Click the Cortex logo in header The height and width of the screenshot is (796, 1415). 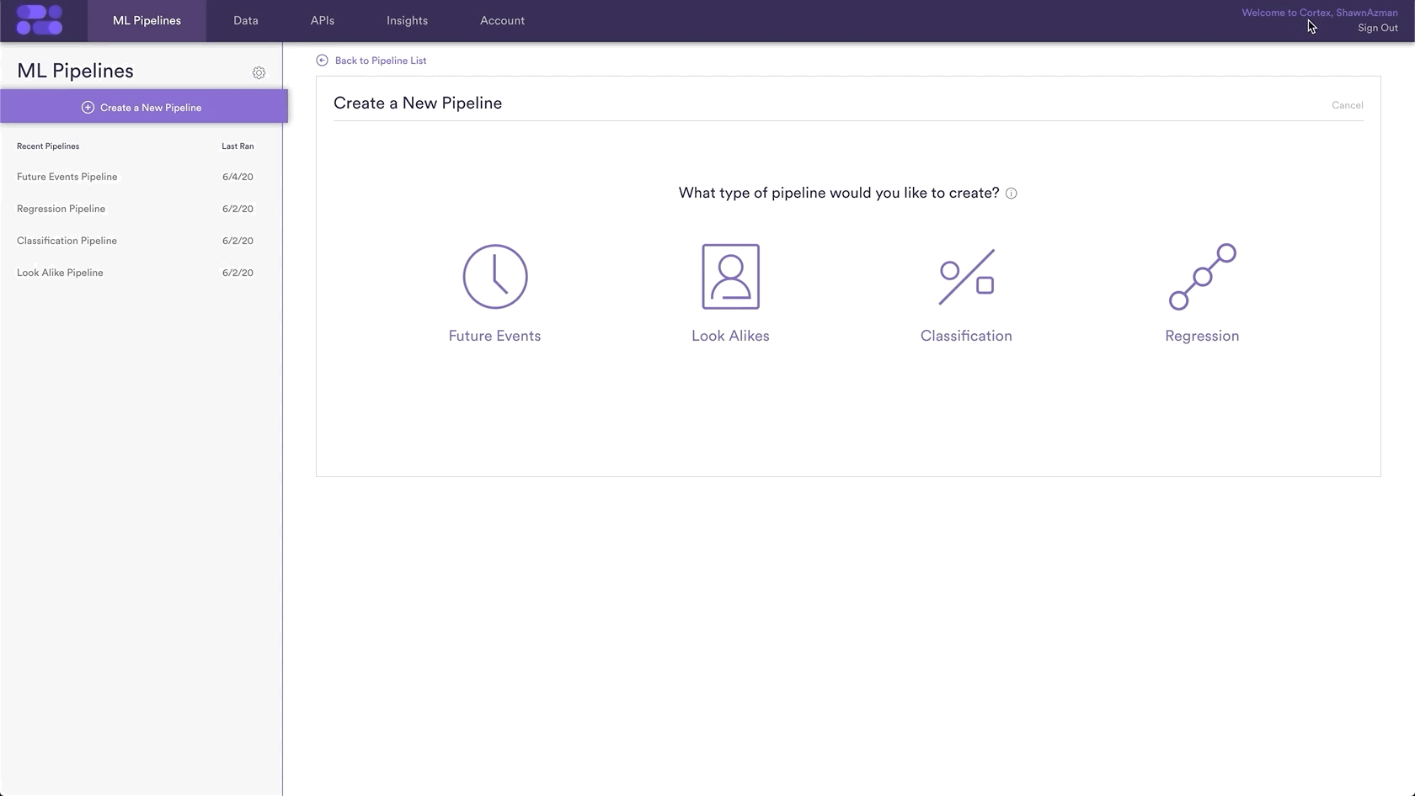(40, 20)
